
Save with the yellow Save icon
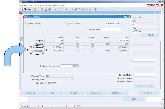pyautogui.click(x=35, y=9)
